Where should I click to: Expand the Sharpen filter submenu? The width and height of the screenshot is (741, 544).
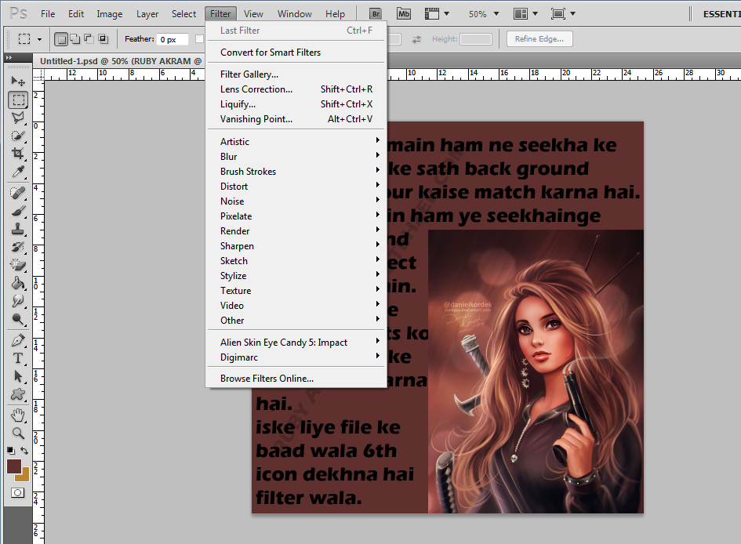(296, 245)
